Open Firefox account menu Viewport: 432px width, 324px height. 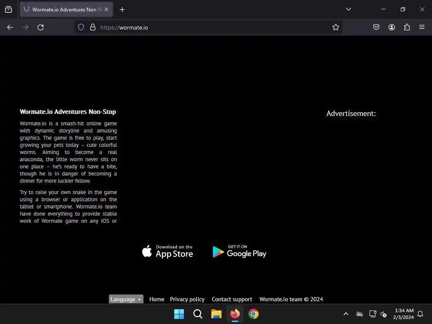[x=391, y=27]
